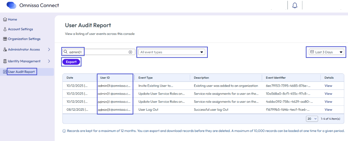Open the Last 3 Days date dropdown
Viewport: 348px width, 141px height.
(x=326, y=52)
